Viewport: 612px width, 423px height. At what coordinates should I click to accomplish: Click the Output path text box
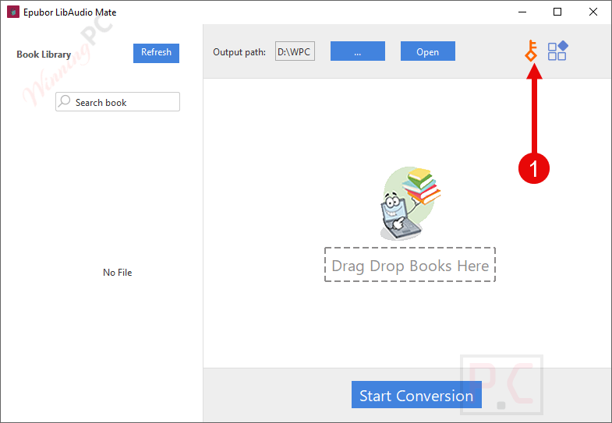coord(295,51)
